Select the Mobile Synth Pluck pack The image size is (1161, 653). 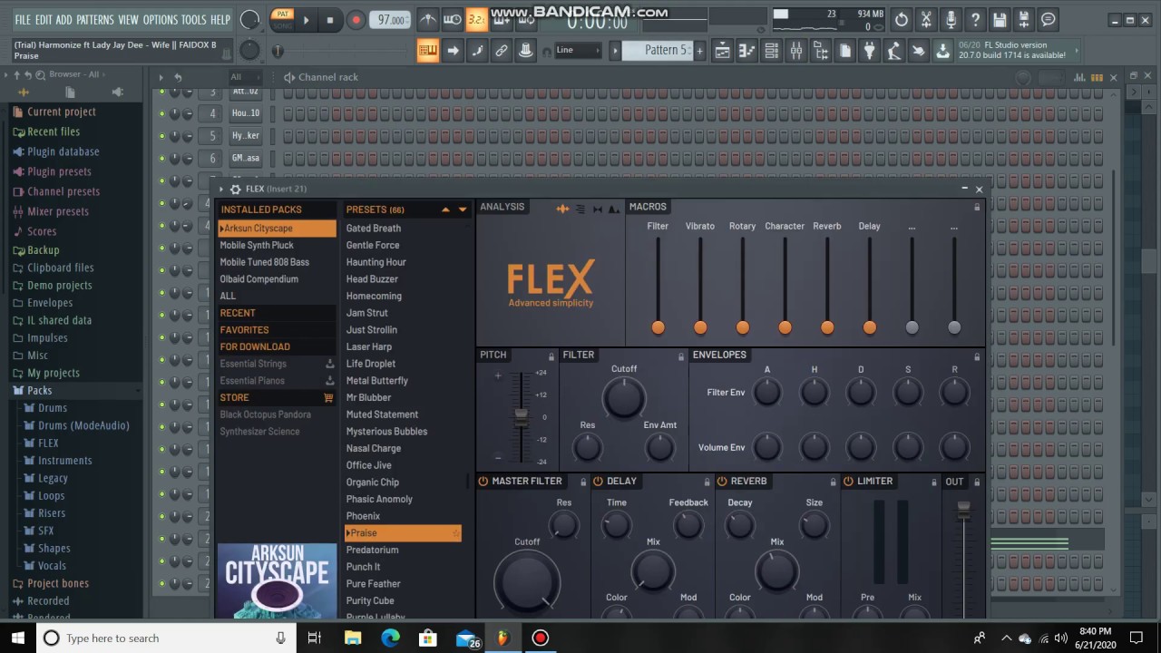click(277, 245)
